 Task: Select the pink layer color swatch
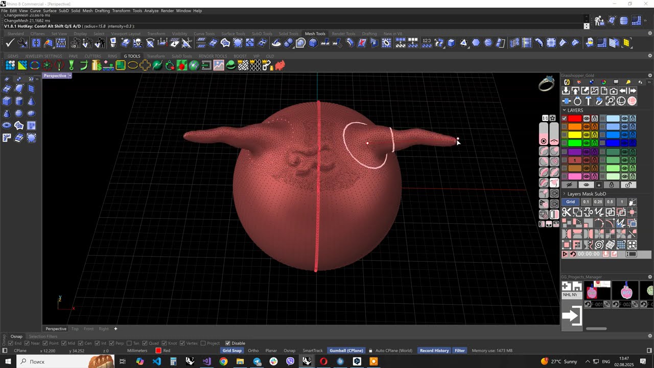pyautogui.click(x=575, y=176)
